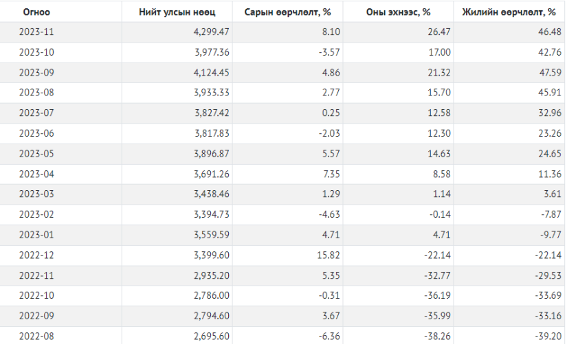Click the Огноо column header
This screenshot has height=344, width=567.
36,12
